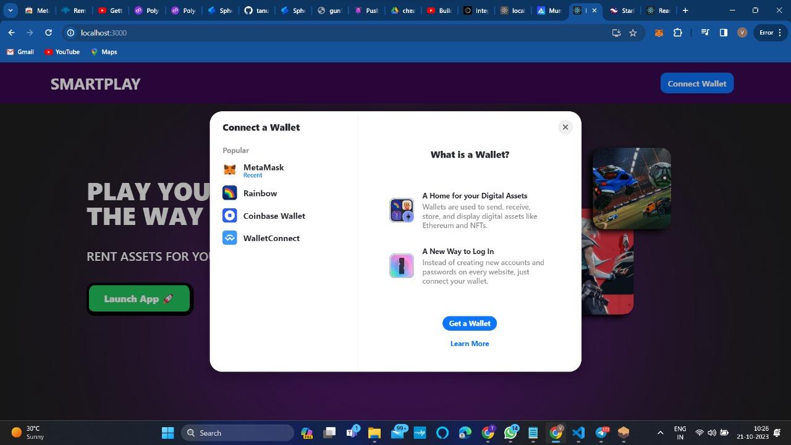
Task: View site information icon
Action: 70,33
